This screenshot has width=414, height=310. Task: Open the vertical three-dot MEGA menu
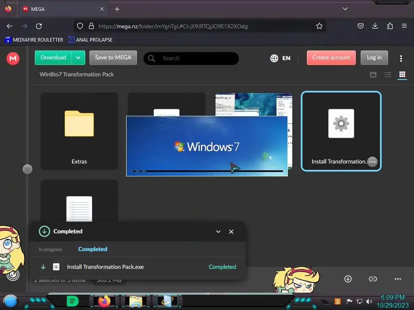point(401,58)
